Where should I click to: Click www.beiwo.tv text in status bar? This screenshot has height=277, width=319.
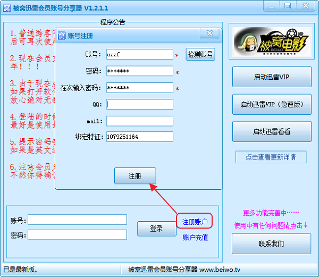220,270
